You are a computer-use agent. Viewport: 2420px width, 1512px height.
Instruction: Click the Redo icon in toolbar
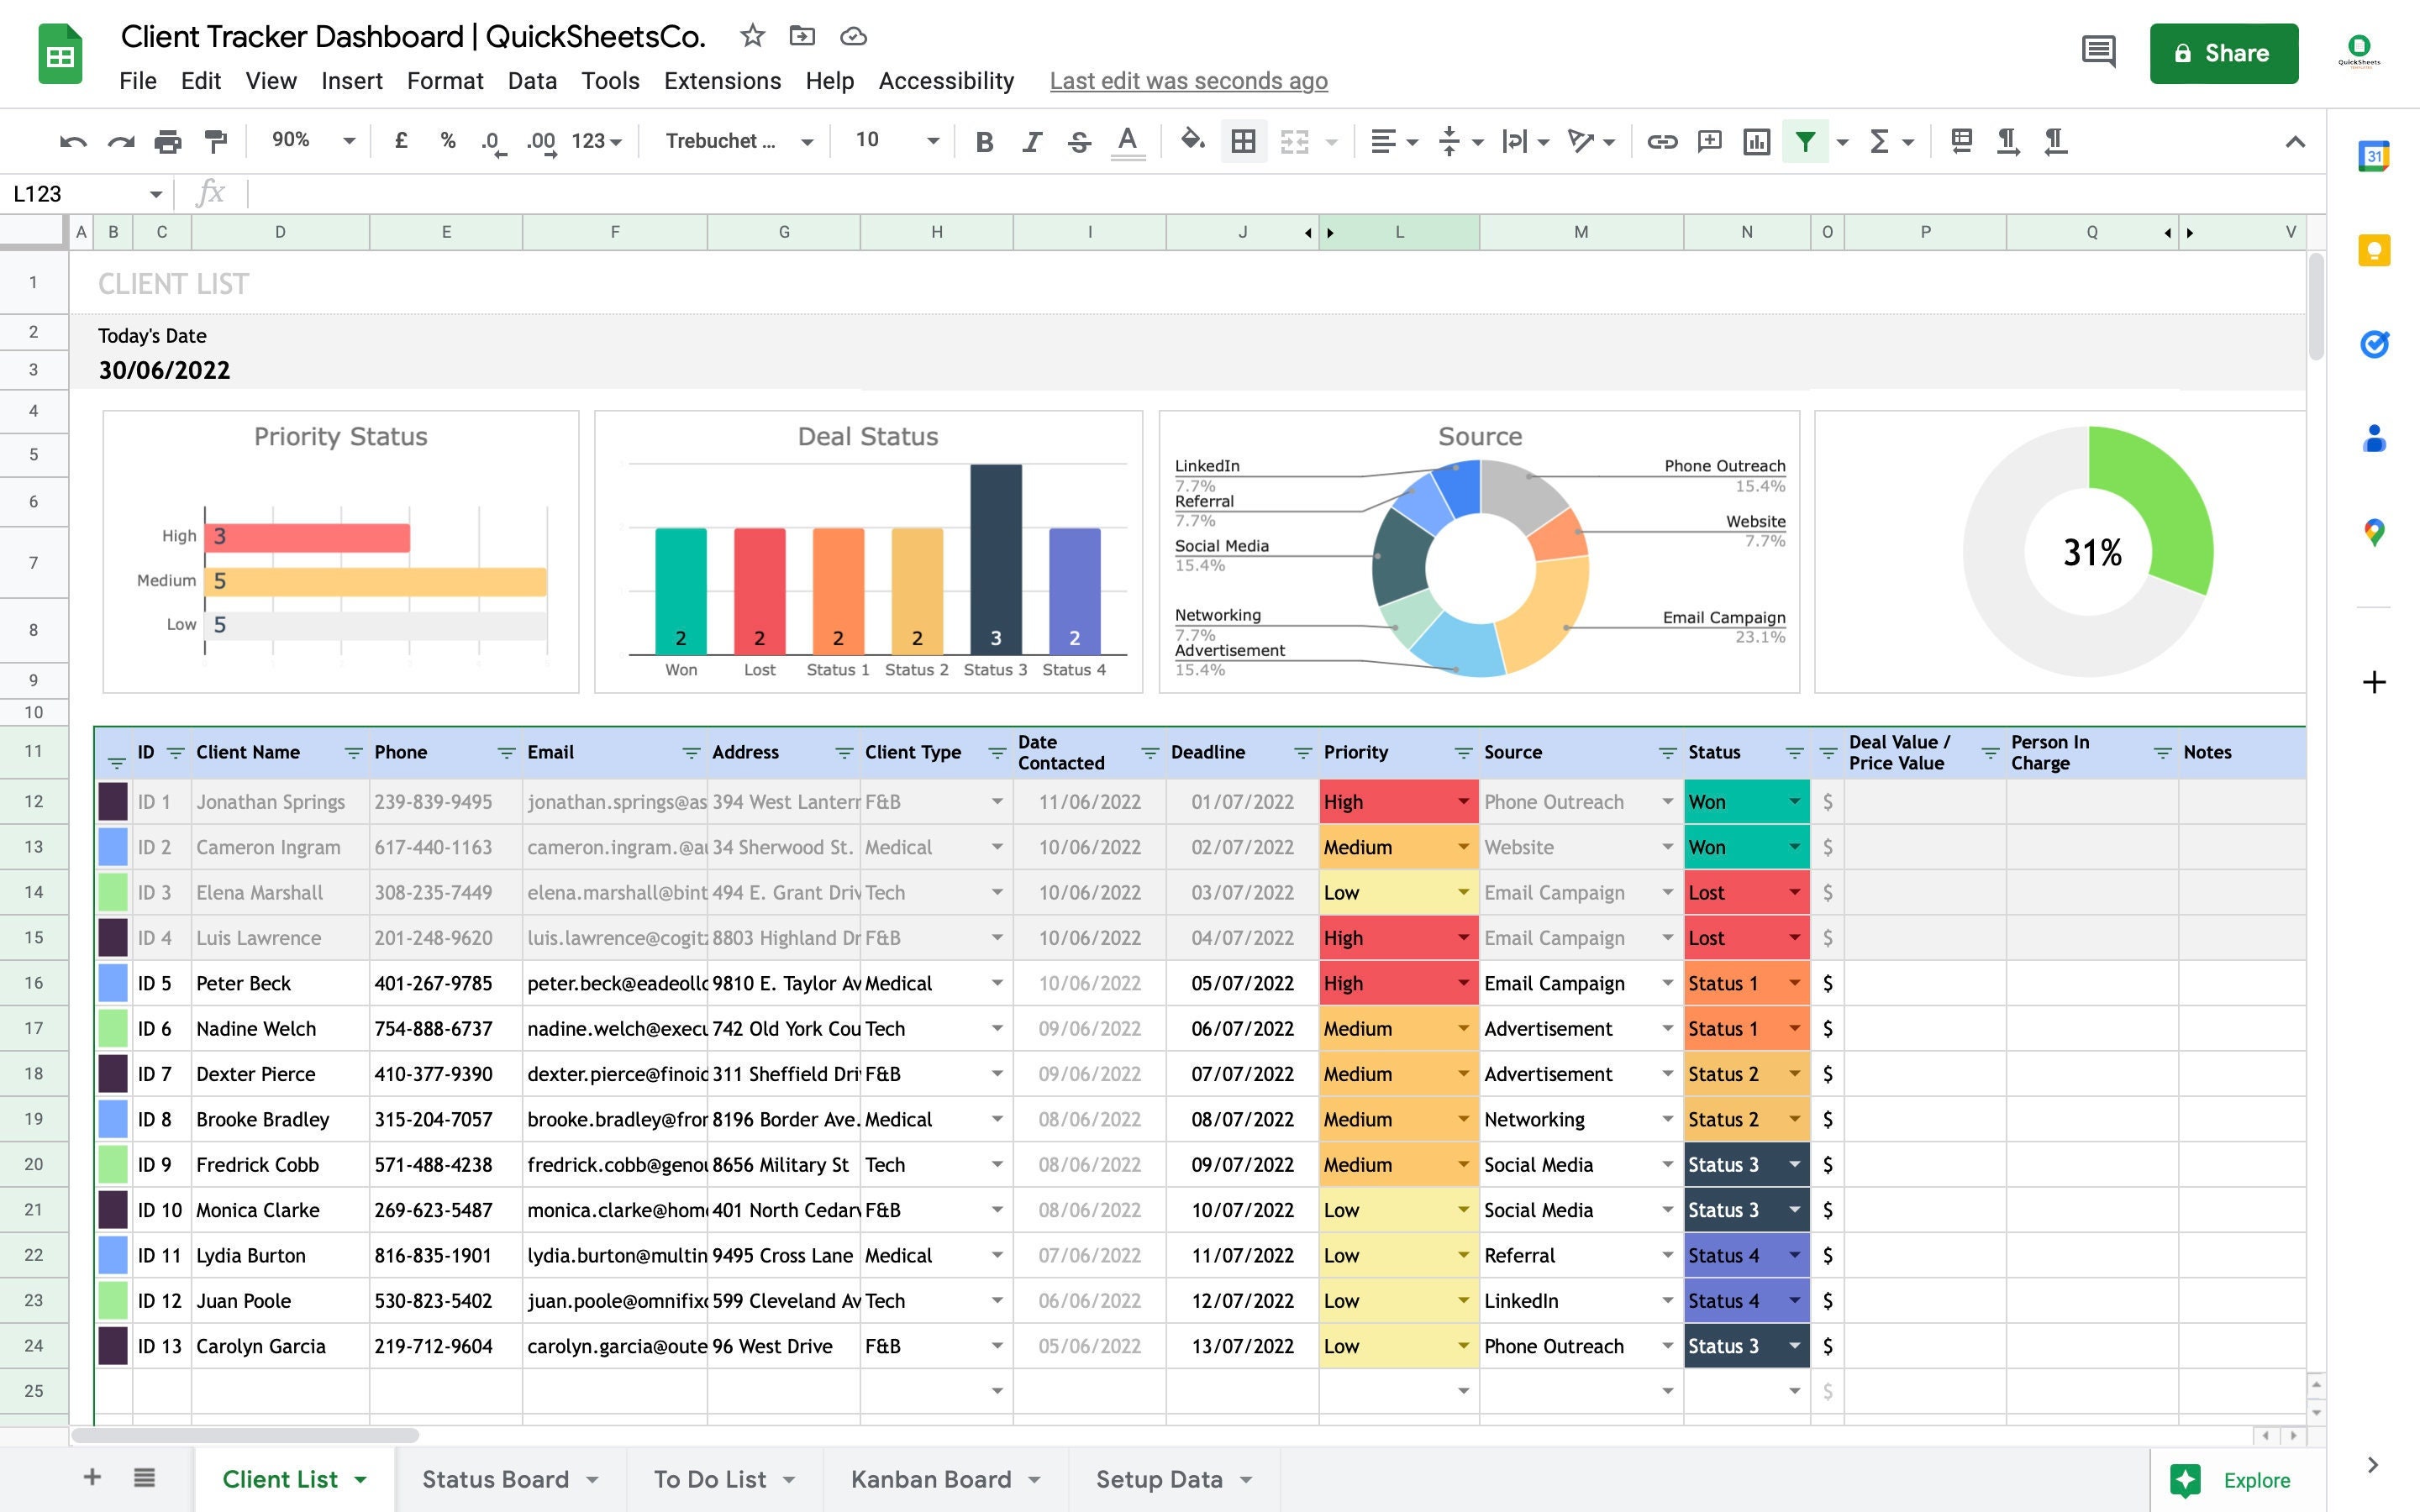pos(121,142)
